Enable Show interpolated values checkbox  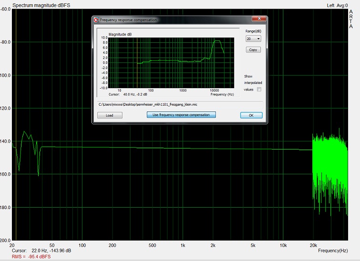259,89
